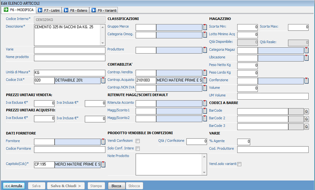Open lookup list icon for Categoria Omog.

click(205, 35)
